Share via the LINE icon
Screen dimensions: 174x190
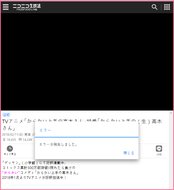tap(159, 149)
